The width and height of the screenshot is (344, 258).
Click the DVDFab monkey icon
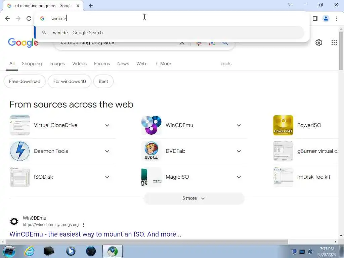152,151
